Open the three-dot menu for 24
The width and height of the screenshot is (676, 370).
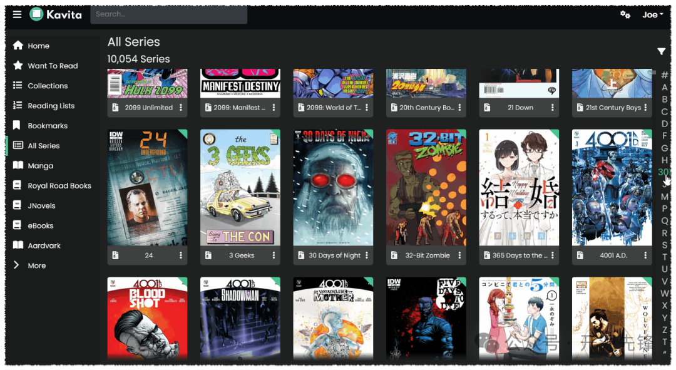[x=181, y=255]
